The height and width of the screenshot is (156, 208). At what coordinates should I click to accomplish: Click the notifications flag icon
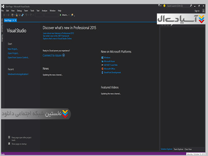[159, 5]
